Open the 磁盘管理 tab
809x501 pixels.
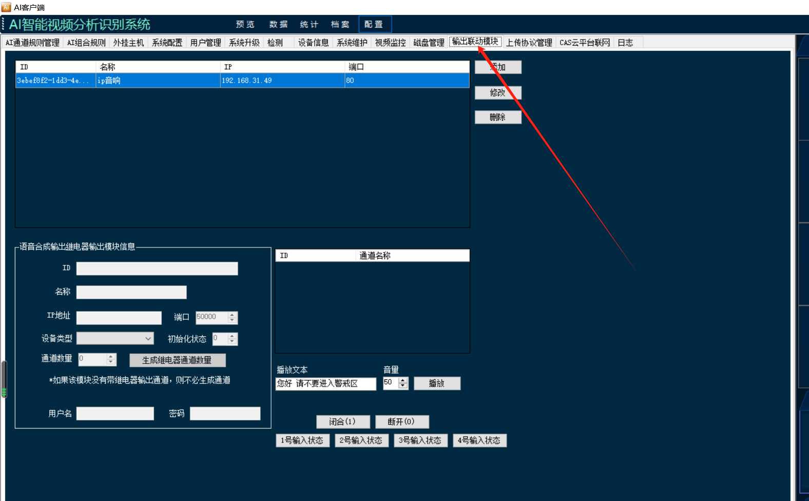click(429, 43)
